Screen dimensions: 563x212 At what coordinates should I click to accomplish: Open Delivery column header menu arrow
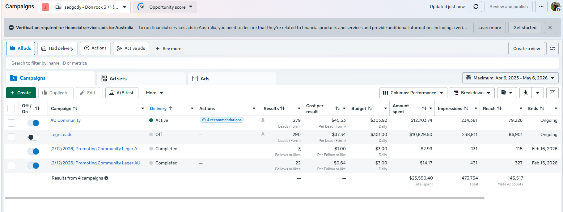tap(192, 108)
